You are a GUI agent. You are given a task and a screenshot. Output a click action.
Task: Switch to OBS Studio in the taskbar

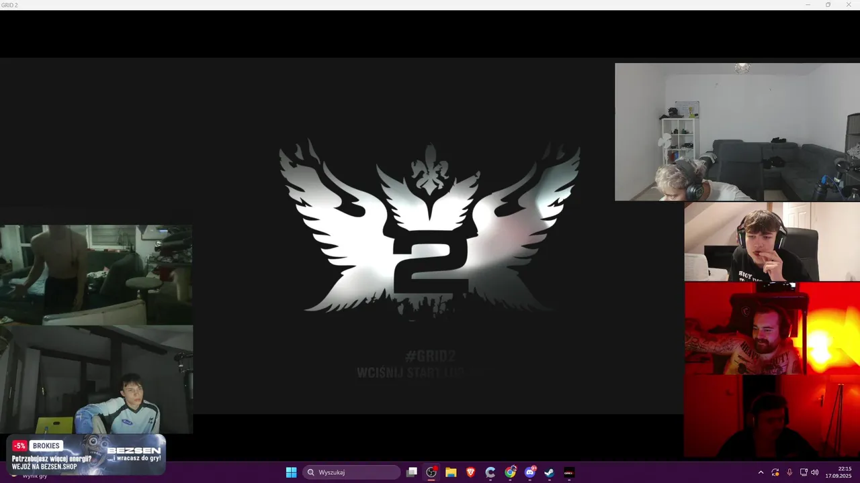pos(431,472)
